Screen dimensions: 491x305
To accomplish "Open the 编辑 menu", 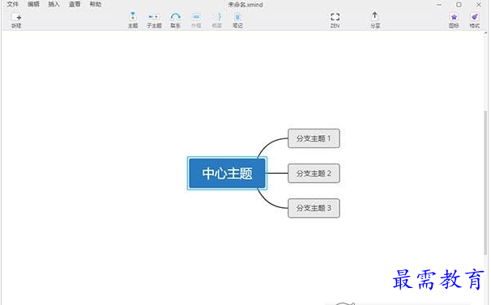I will click(33, 4).
